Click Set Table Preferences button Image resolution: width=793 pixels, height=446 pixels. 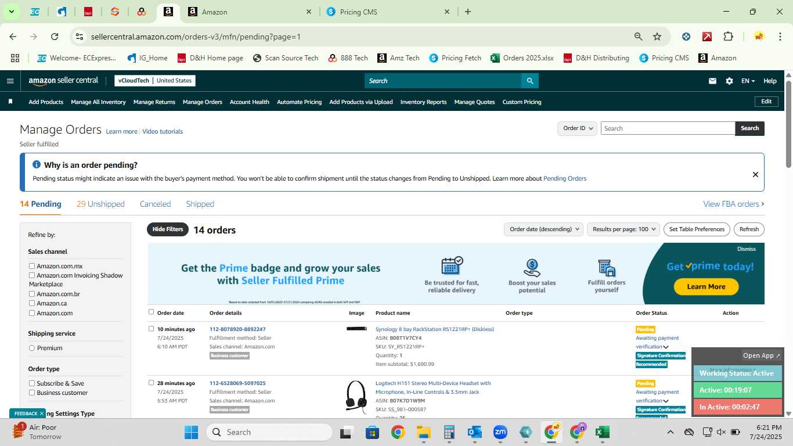[697, 229]
